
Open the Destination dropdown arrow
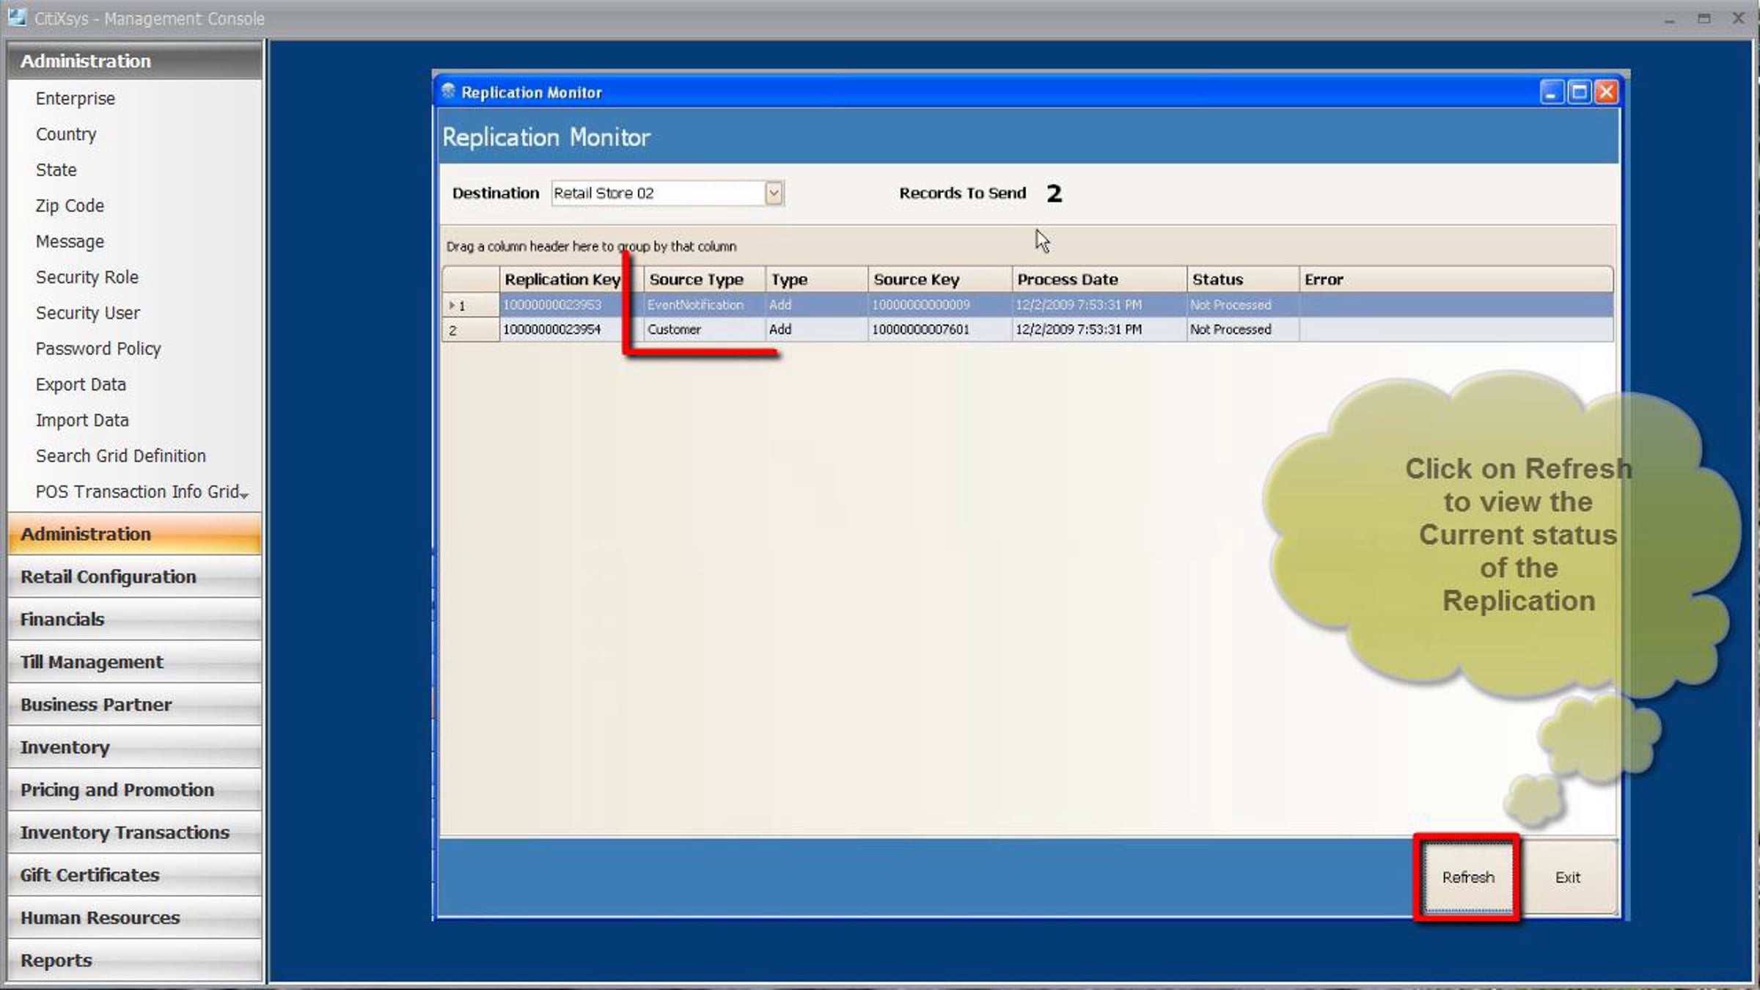tap(773, 193)
